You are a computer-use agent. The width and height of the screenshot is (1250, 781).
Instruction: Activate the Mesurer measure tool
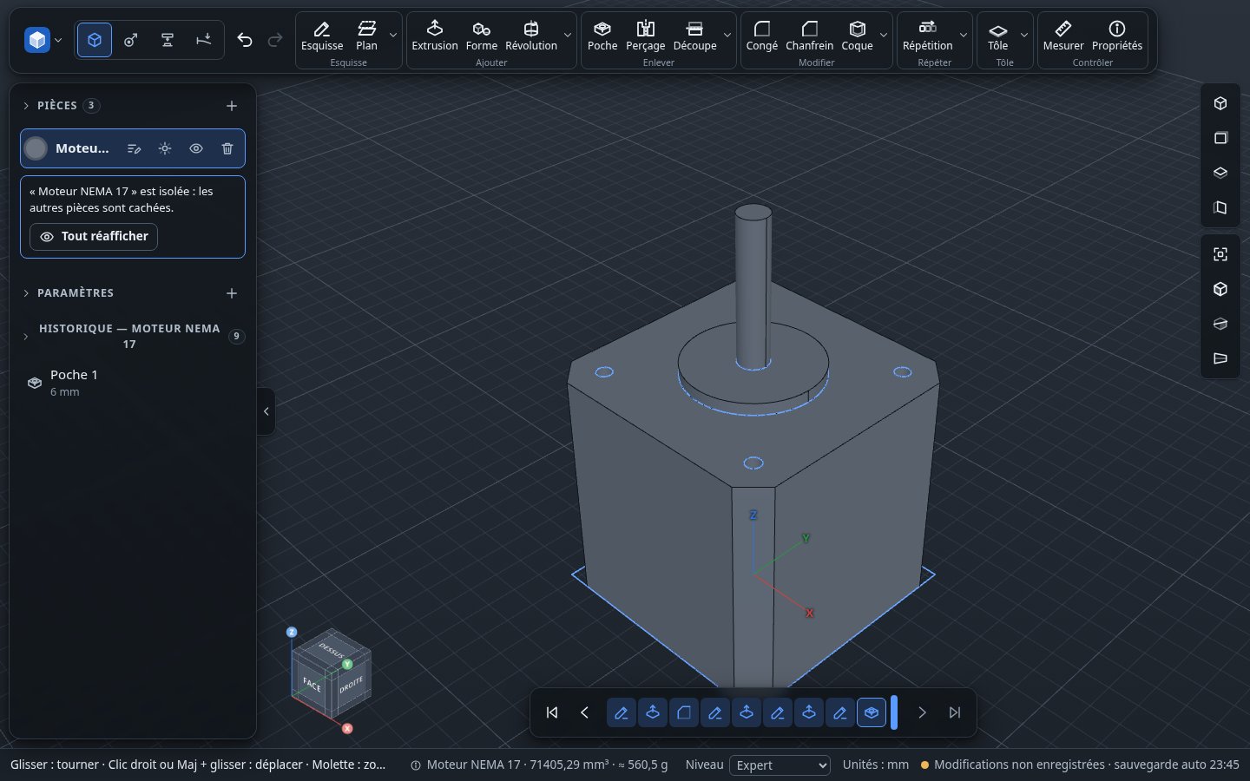pyautogui.click(x=1063, y=36)
